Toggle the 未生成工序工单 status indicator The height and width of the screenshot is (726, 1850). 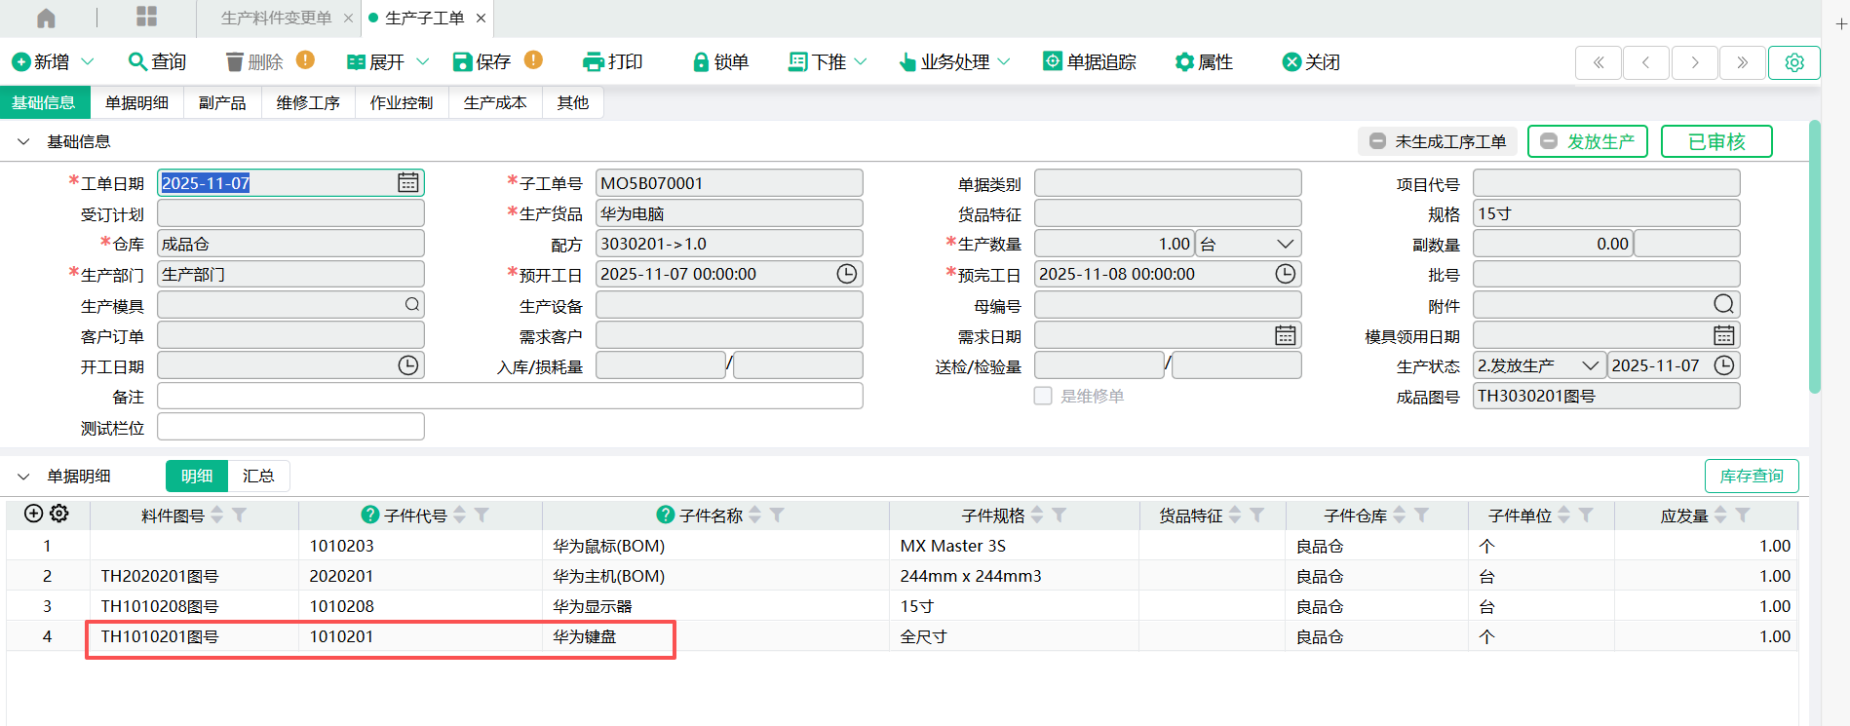pyautogui.click(x=1438, y=141)
